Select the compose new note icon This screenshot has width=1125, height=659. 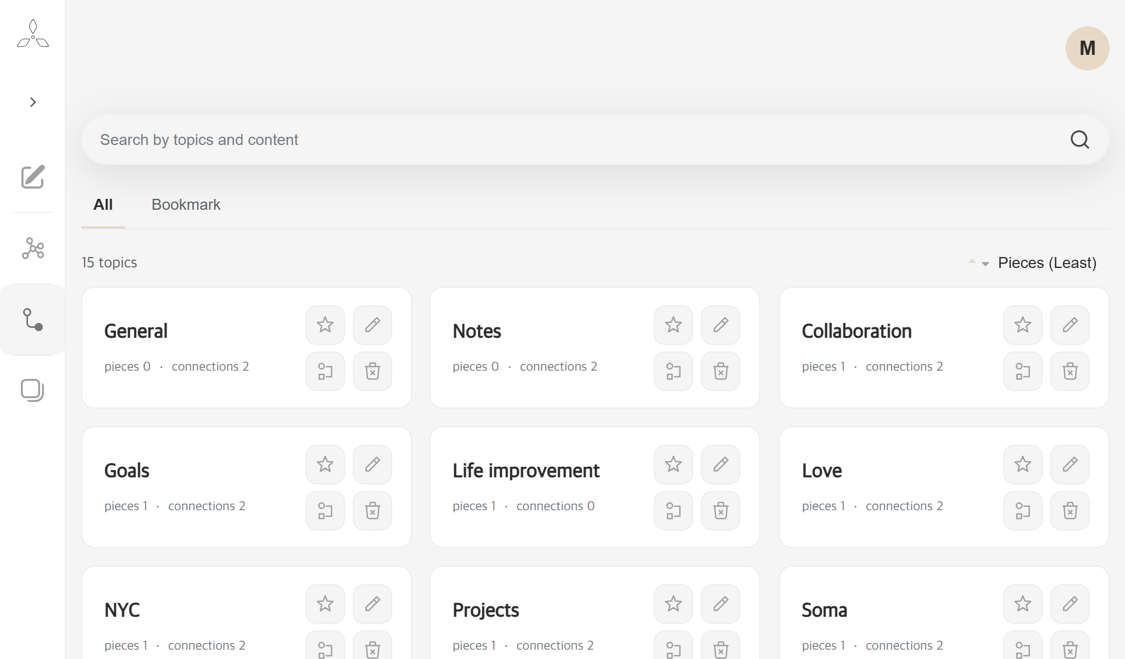click(32, 177)
